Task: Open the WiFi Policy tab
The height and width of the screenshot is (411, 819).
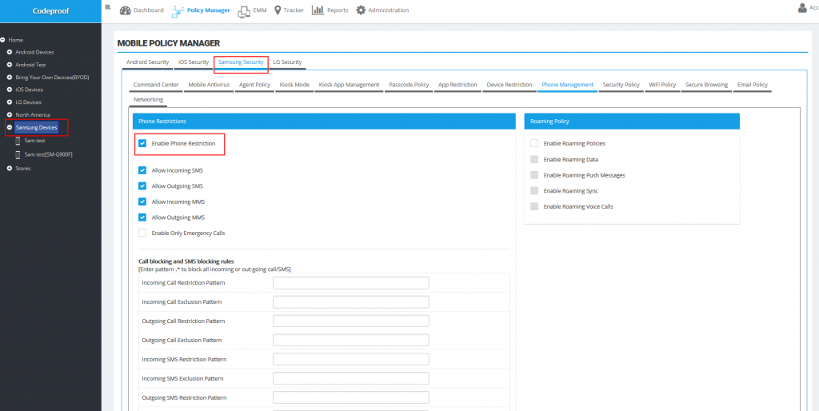Action: tap(662, 85)
